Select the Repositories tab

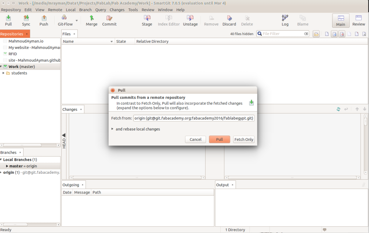[12, 34]
